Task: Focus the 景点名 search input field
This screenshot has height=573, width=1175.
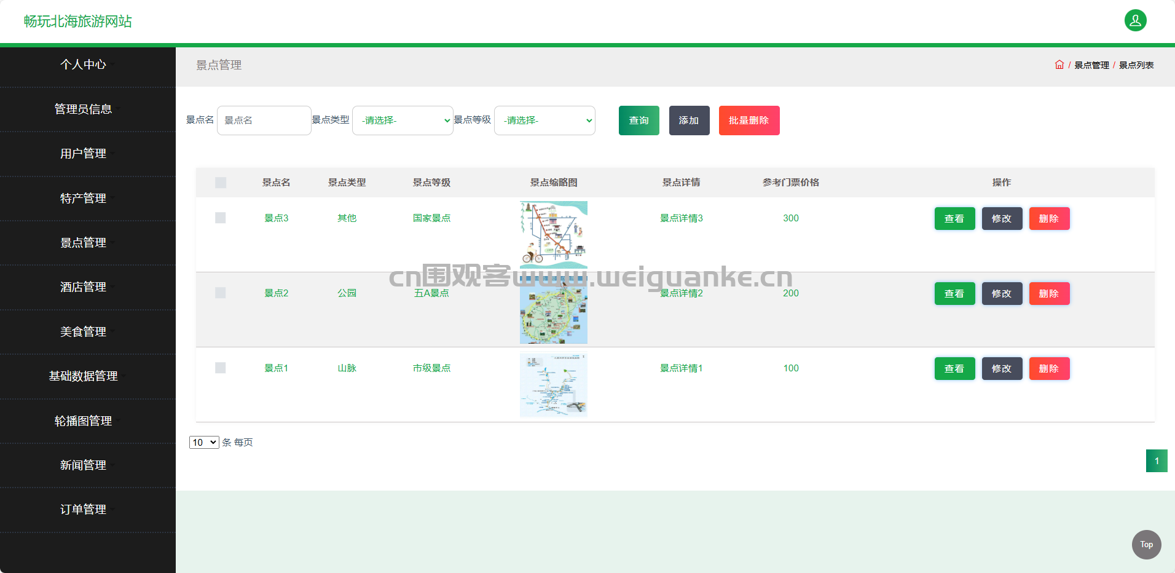Action: tap(264, 121)
